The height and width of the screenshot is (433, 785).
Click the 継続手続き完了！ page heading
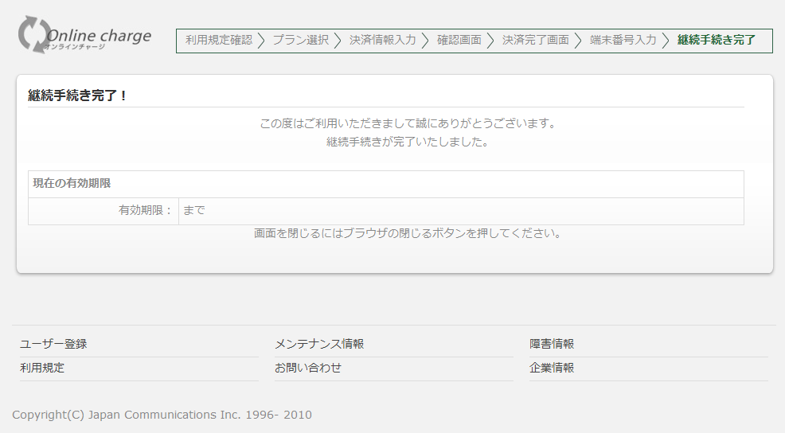click(78, 96)
